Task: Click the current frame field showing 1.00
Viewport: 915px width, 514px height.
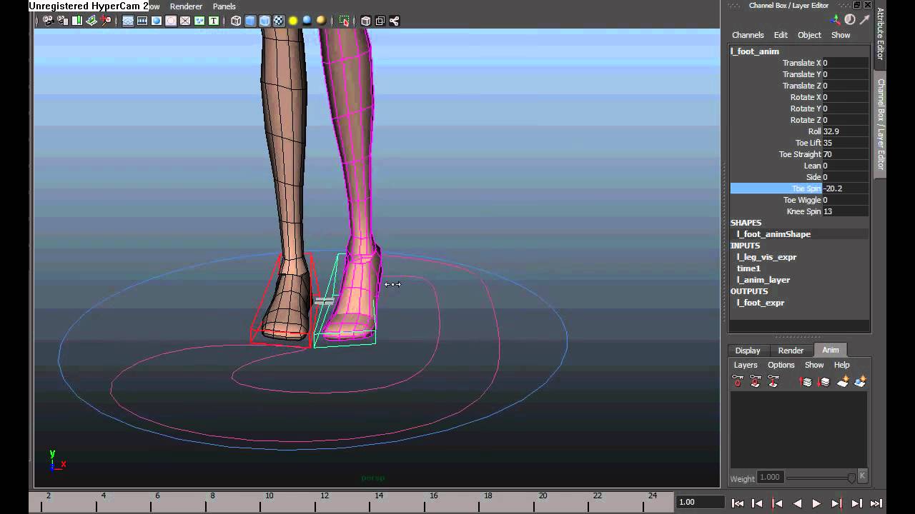Action: [701, 502]
